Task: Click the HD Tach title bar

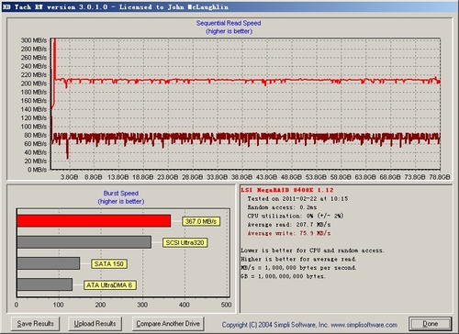Action: 229,6
